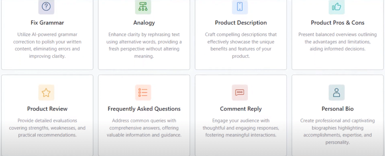Open the Analogy title

[144, 23]
